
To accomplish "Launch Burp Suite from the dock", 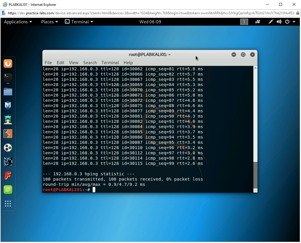I will pyautogui.click(x=8, y=134).
